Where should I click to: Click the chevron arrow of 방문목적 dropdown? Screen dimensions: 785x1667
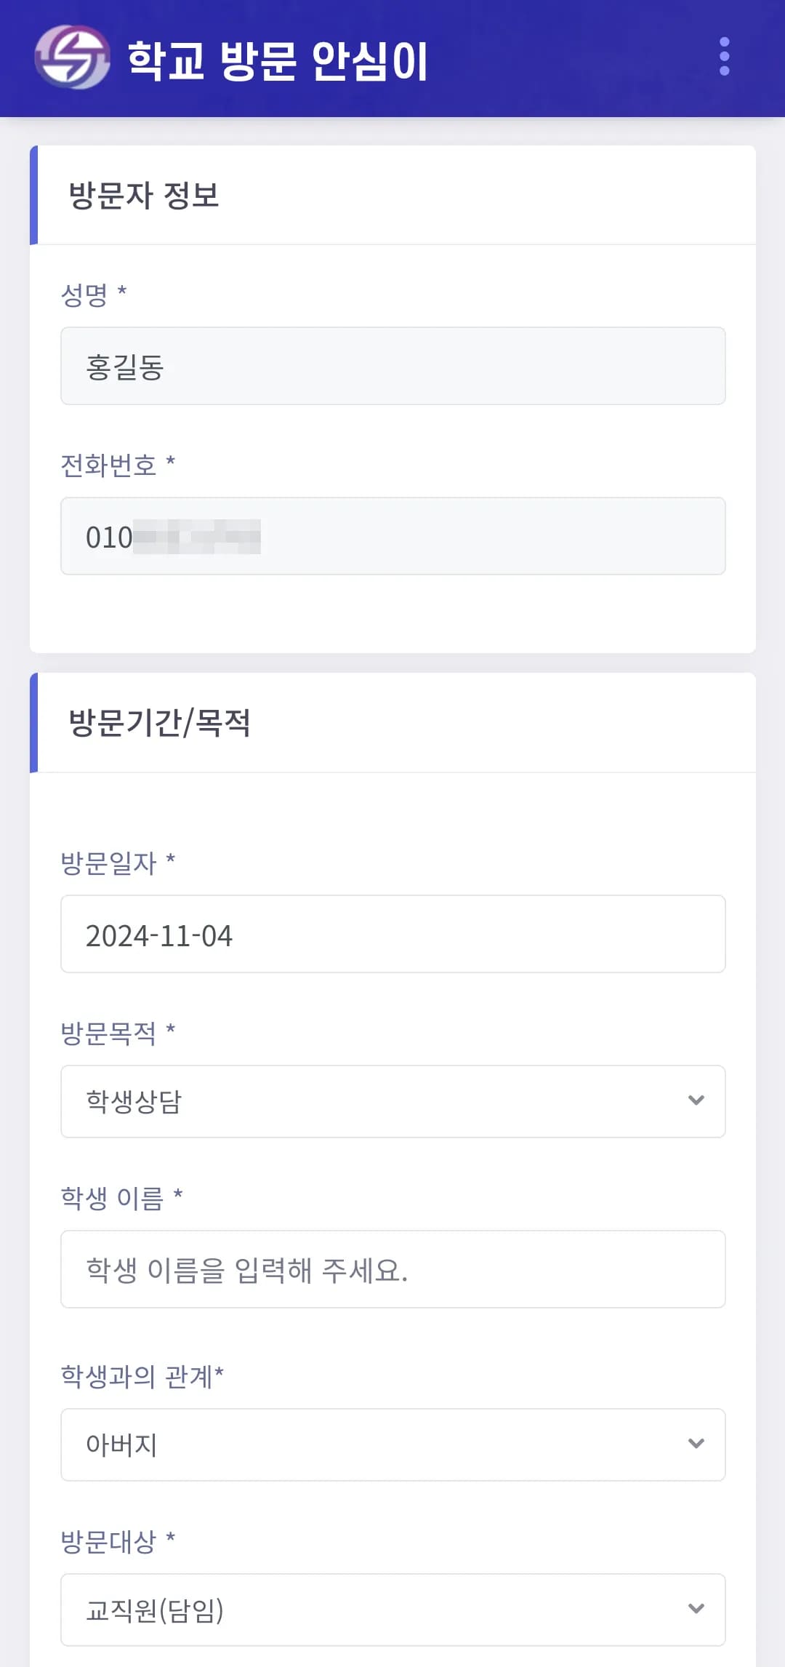tap(696, 1100)
